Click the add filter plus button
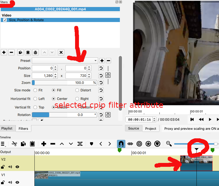Screen dimensions: 219x186 [4, 52]
